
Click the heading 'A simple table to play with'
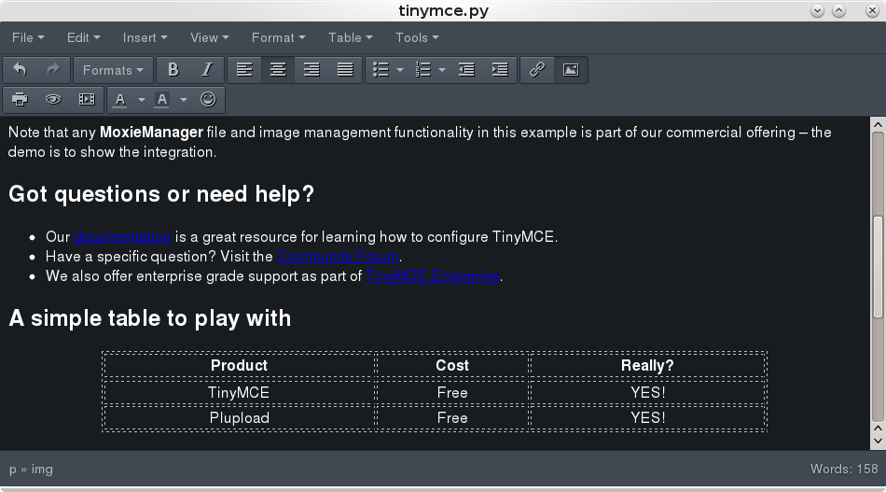coord(150,318)
